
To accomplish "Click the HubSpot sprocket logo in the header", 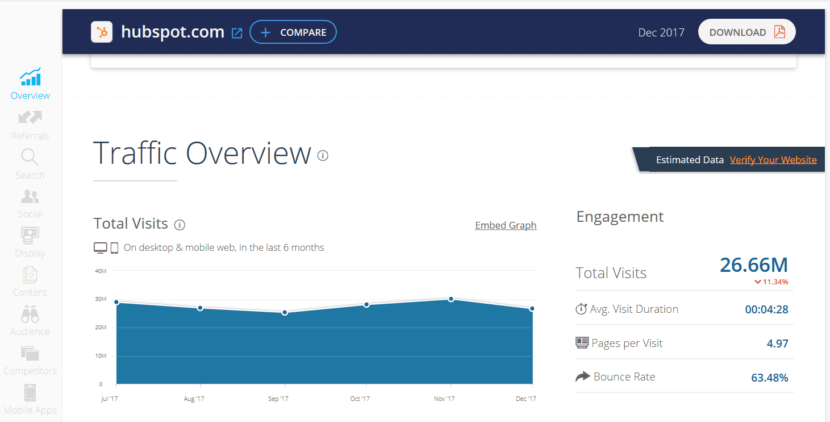I will [102, 32].
